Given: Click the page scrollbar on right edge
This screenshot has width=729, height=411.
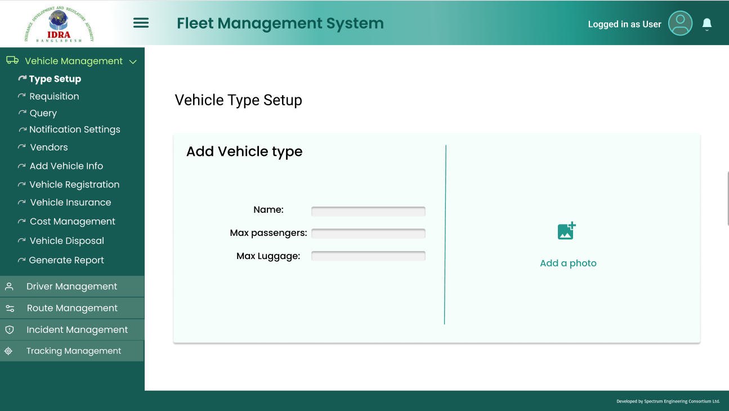Looking at the screenshot, I should pos(727,199).
